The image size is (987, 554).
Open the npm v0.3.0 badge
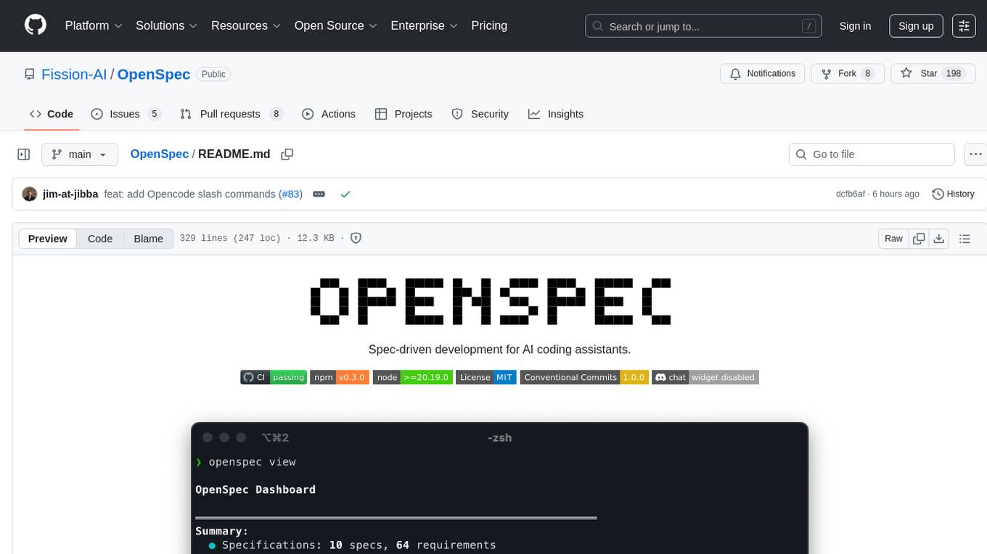coord(340,377)
